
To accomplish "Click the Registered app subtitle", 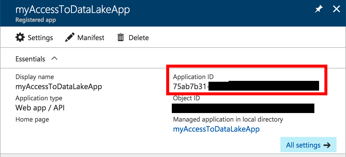I will point(35,20).
